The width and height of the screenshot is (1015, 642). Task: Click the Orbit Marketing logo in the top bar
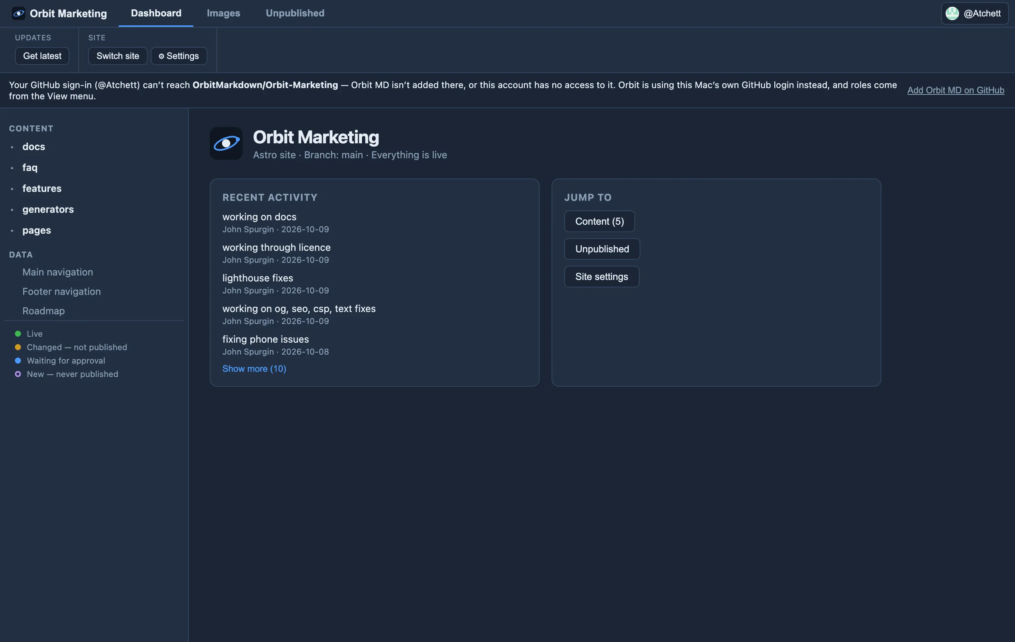click(x=19, y=13)
